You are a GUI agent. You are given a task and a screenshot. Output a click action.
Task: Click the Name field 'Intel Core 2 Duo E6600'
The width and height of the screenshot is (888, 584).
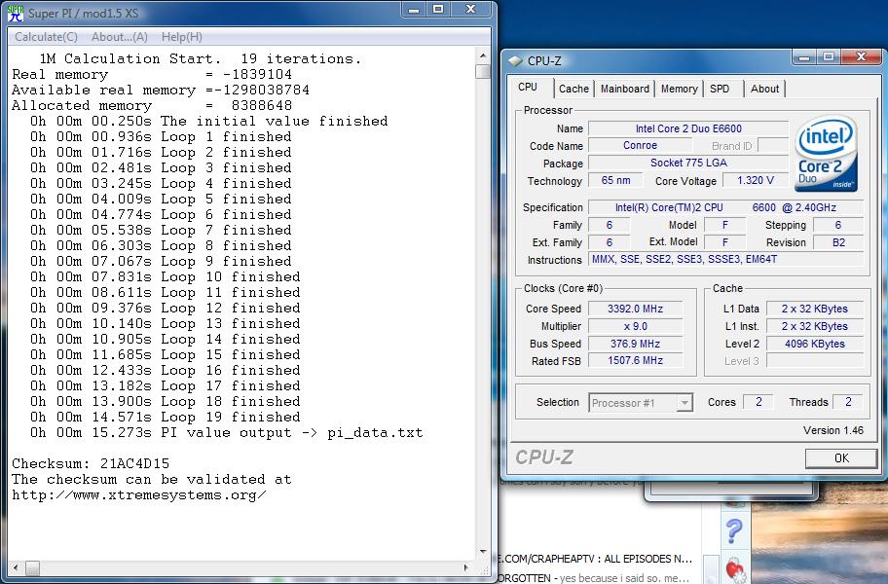pos(688,128)
